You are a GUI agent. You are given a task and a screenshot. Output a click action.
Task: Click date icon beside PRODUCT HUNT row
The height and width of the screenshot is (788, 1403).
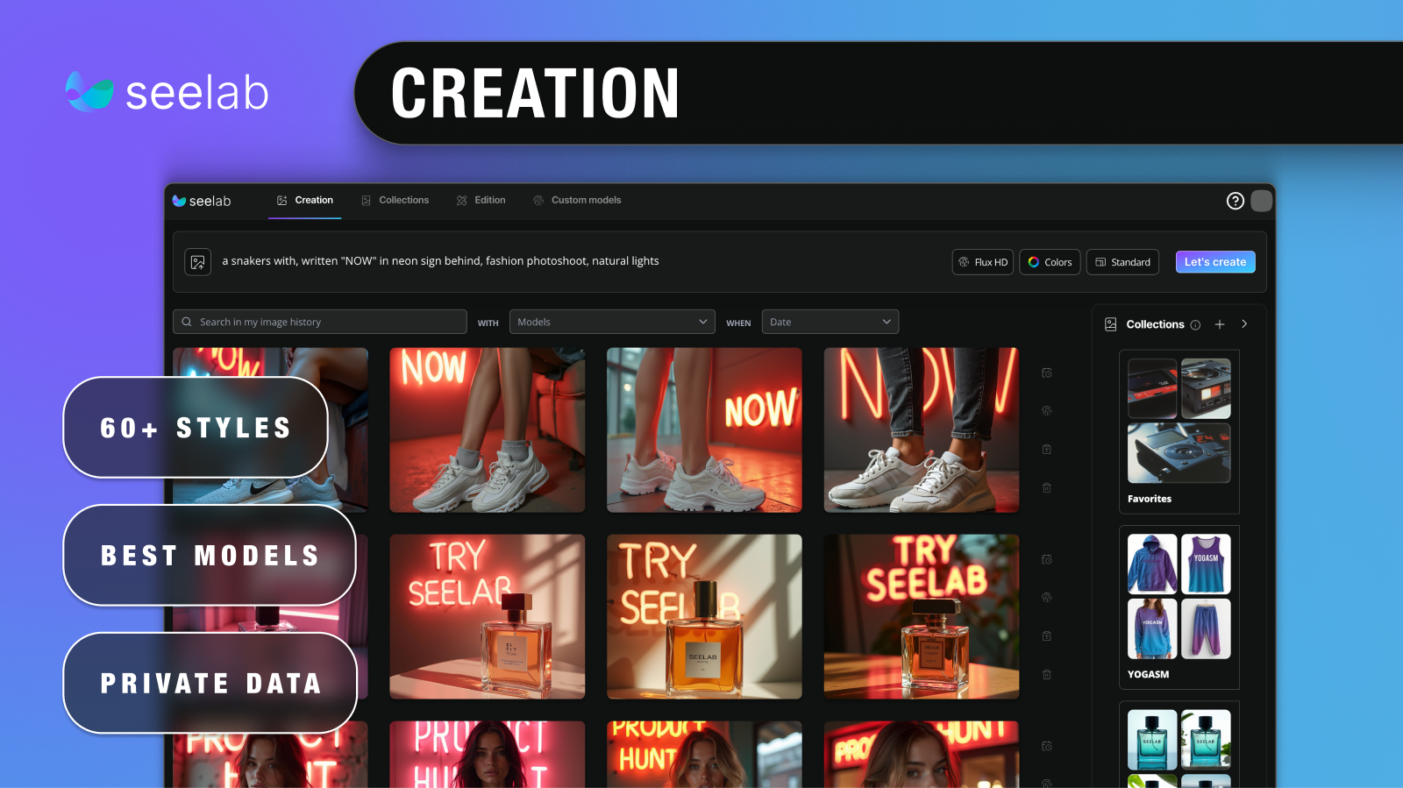[x=1046, y=746]
